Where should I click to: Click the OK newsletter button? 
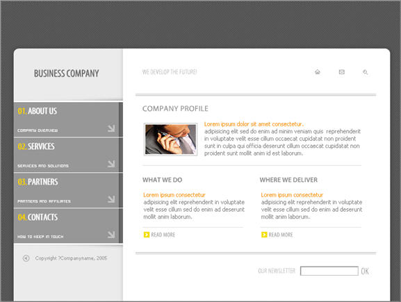click(x=365, y=271)
